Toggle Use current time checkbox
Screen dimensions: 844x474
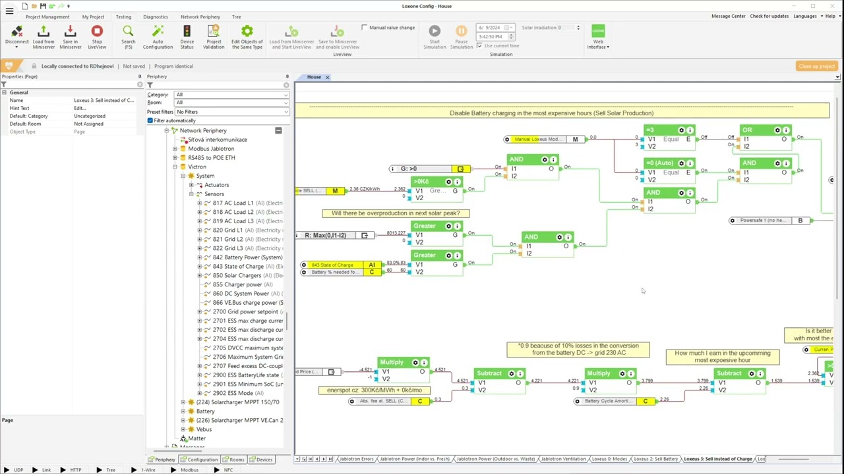pyautogui.click(x=479, y=46)
